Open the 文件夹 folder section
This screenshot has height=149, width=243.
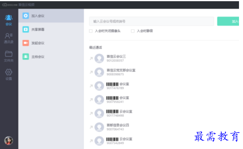(9, 57)
